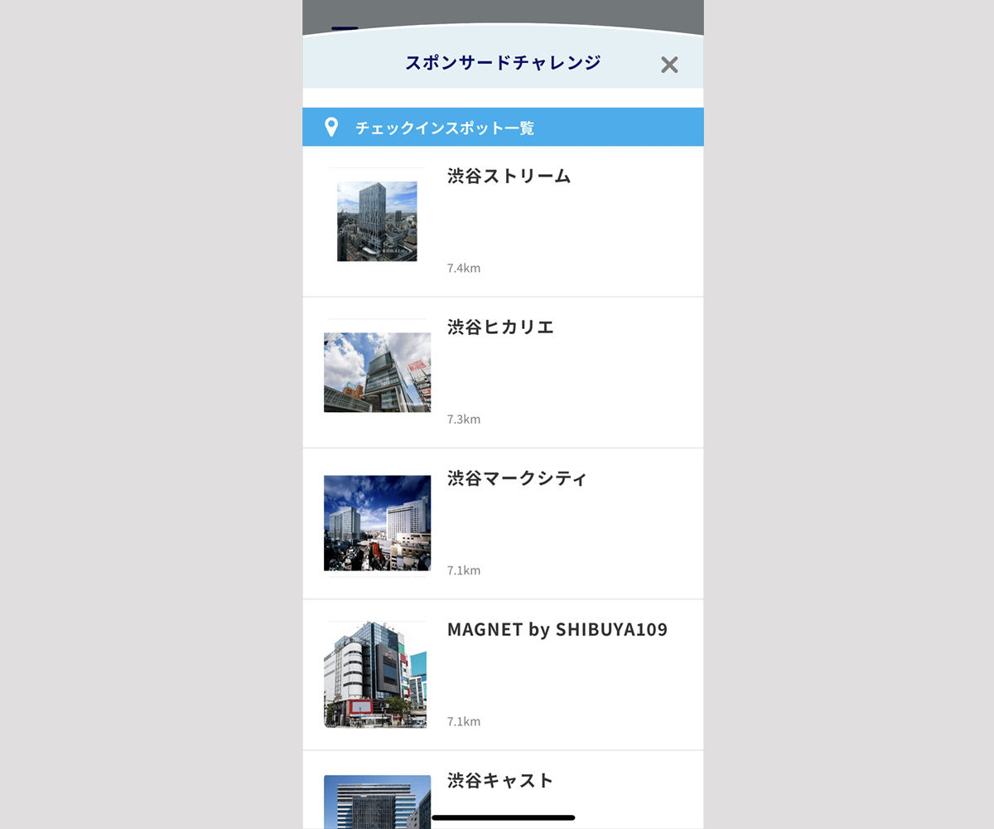Click the スポンサードチャレンジ title
This screenshot has height=829, width=994.
(x=503, y=62)
